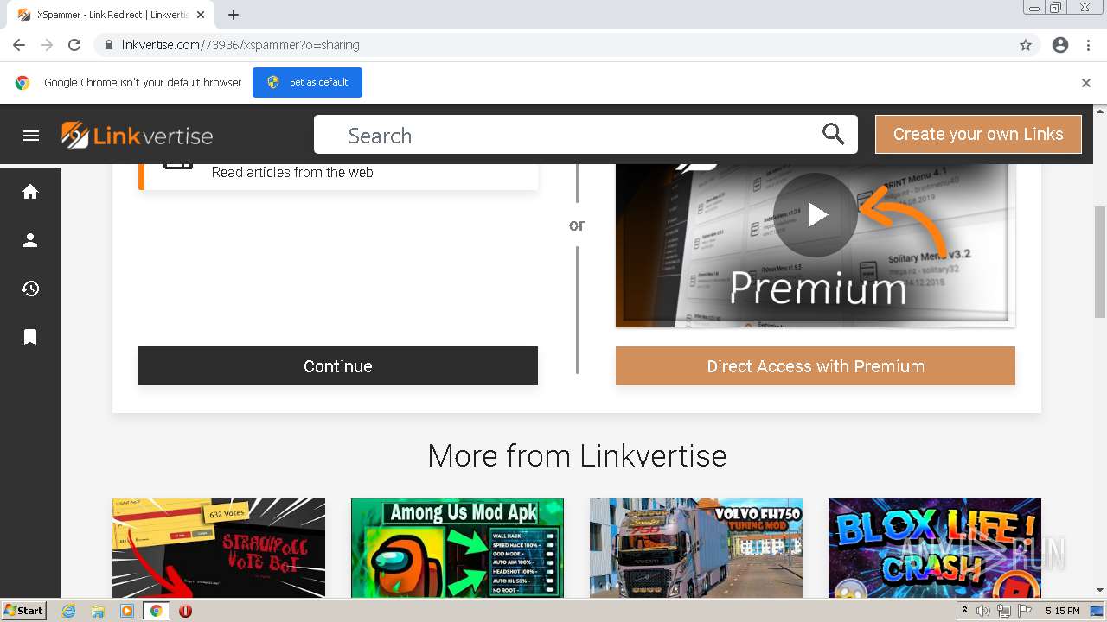Click the browser Back arrow

(x=19, y=45)
